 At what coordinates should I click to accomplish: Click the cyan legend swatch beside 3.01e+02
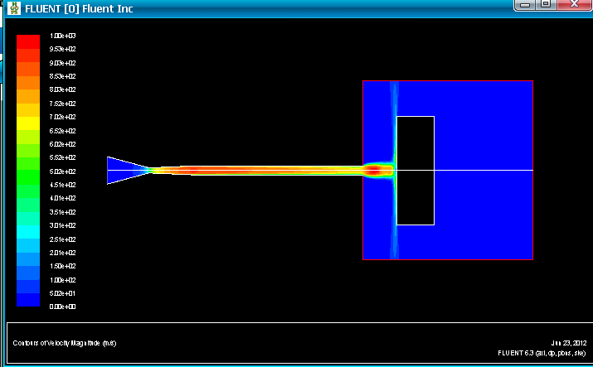point(28,225)
